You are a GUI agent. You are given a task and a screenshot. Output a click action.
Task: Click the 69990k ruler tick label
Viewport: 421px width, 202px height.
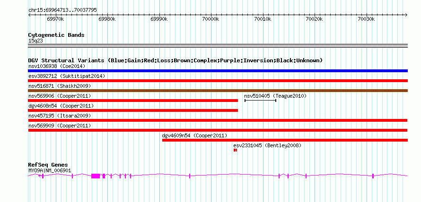(x=159, y=19)
